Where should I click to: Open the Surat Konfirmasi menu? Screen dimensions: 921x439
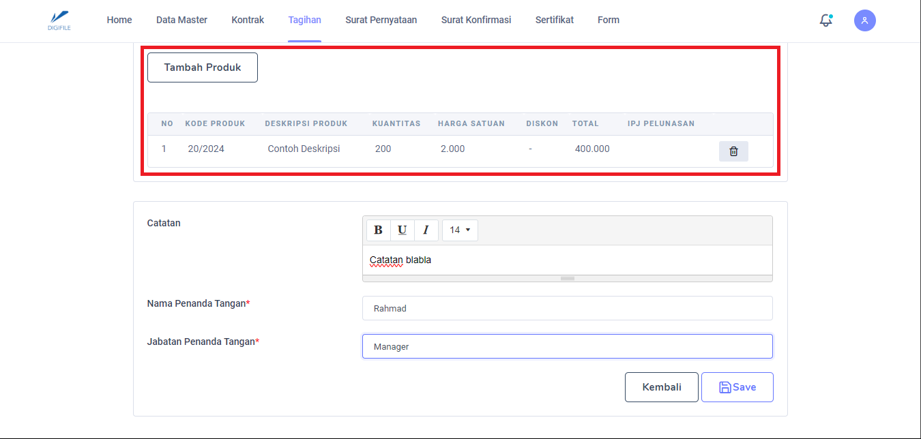[476, 20]
